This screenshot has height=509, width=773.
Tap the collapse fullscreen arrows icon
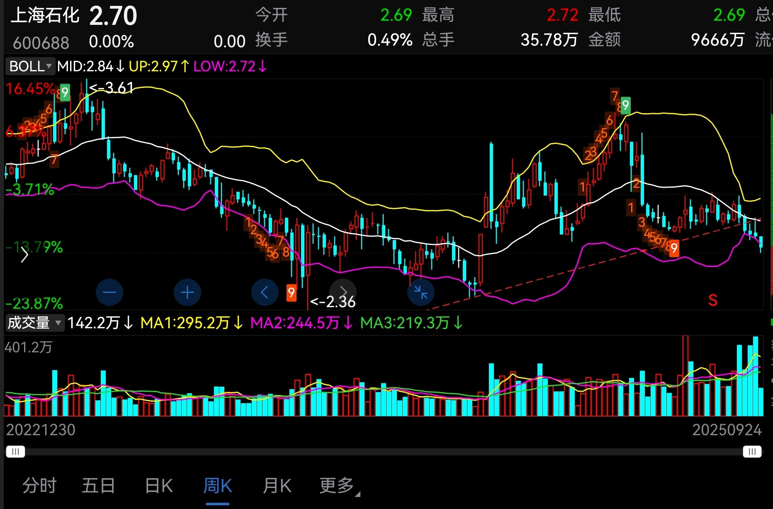point(421,293)
